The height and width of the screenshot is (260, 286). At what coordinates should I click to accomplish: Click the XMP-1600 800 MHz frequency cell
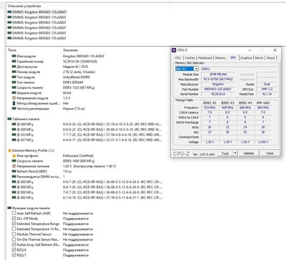pos(263,107)
